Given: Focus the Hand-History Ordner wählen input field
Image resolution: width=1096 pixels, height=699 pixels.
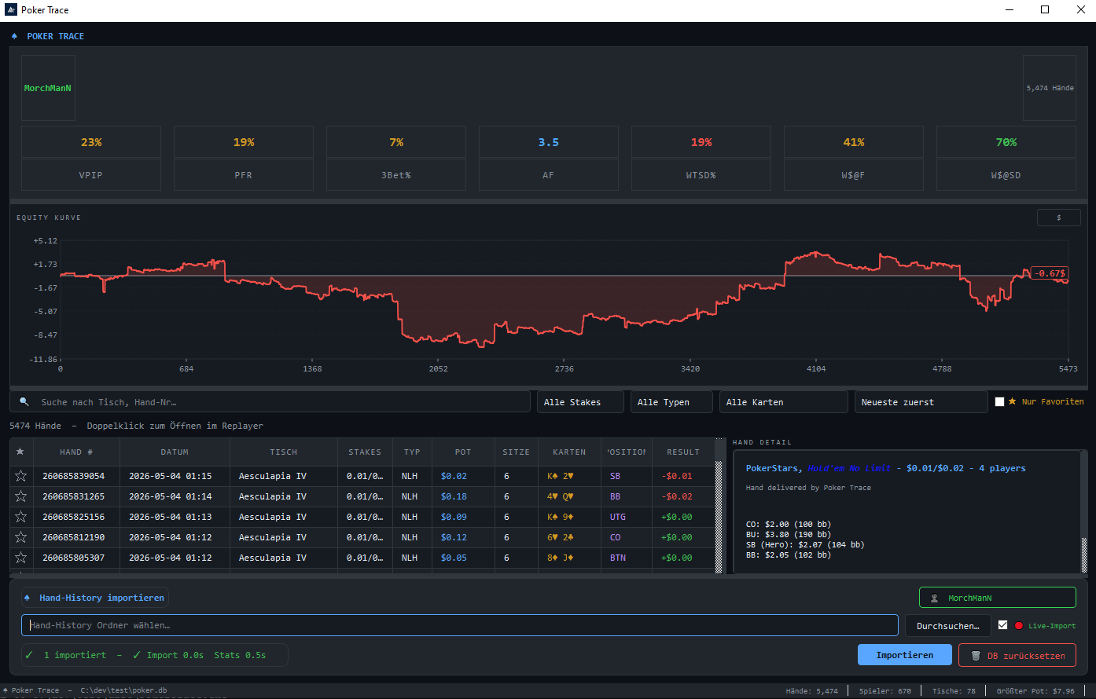Looking at the screenshot, I should coord(459,625).
